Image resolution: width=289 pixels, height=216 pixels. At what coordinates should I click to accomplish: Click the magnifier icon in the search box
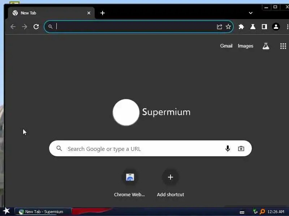click(x=59, y=148)
